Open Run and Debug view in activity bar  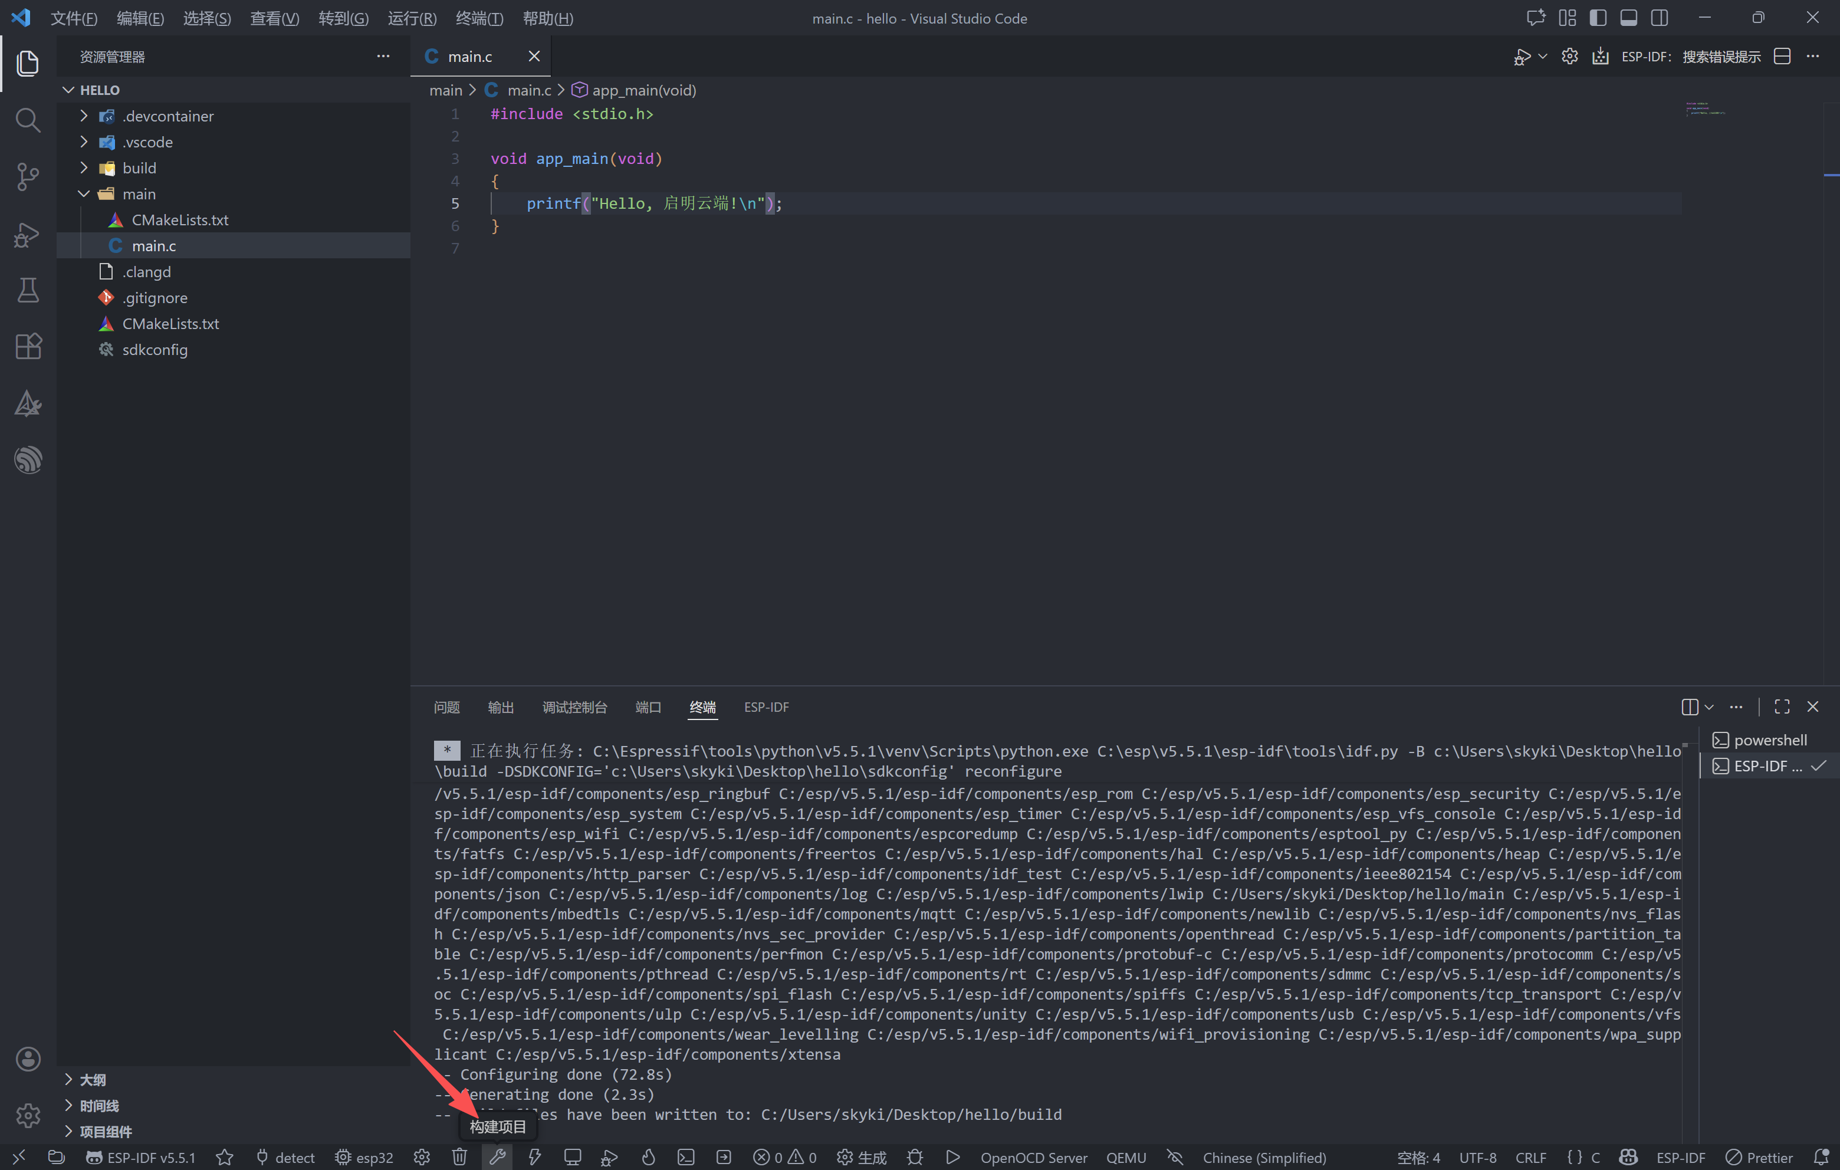[x=28, y=234]
